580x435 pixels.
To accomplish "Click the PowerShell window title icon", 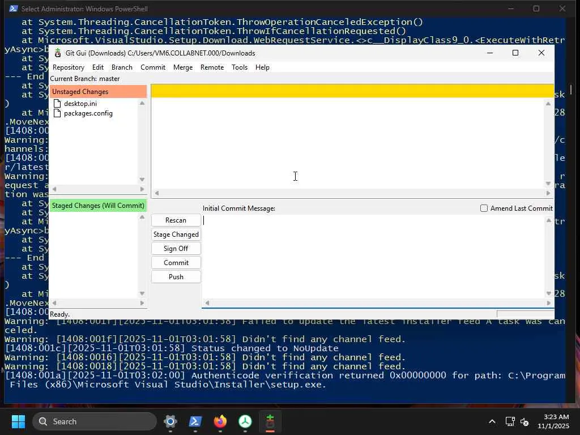I will pyautogui.click(x=14, y=8).
